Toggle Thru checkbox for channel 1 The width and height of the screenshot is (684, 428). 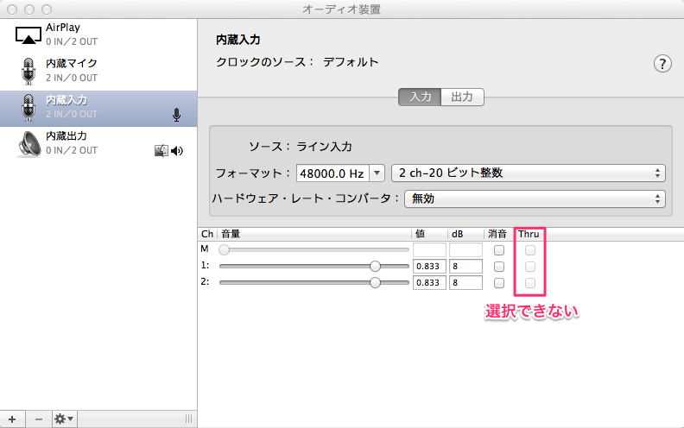530,267
